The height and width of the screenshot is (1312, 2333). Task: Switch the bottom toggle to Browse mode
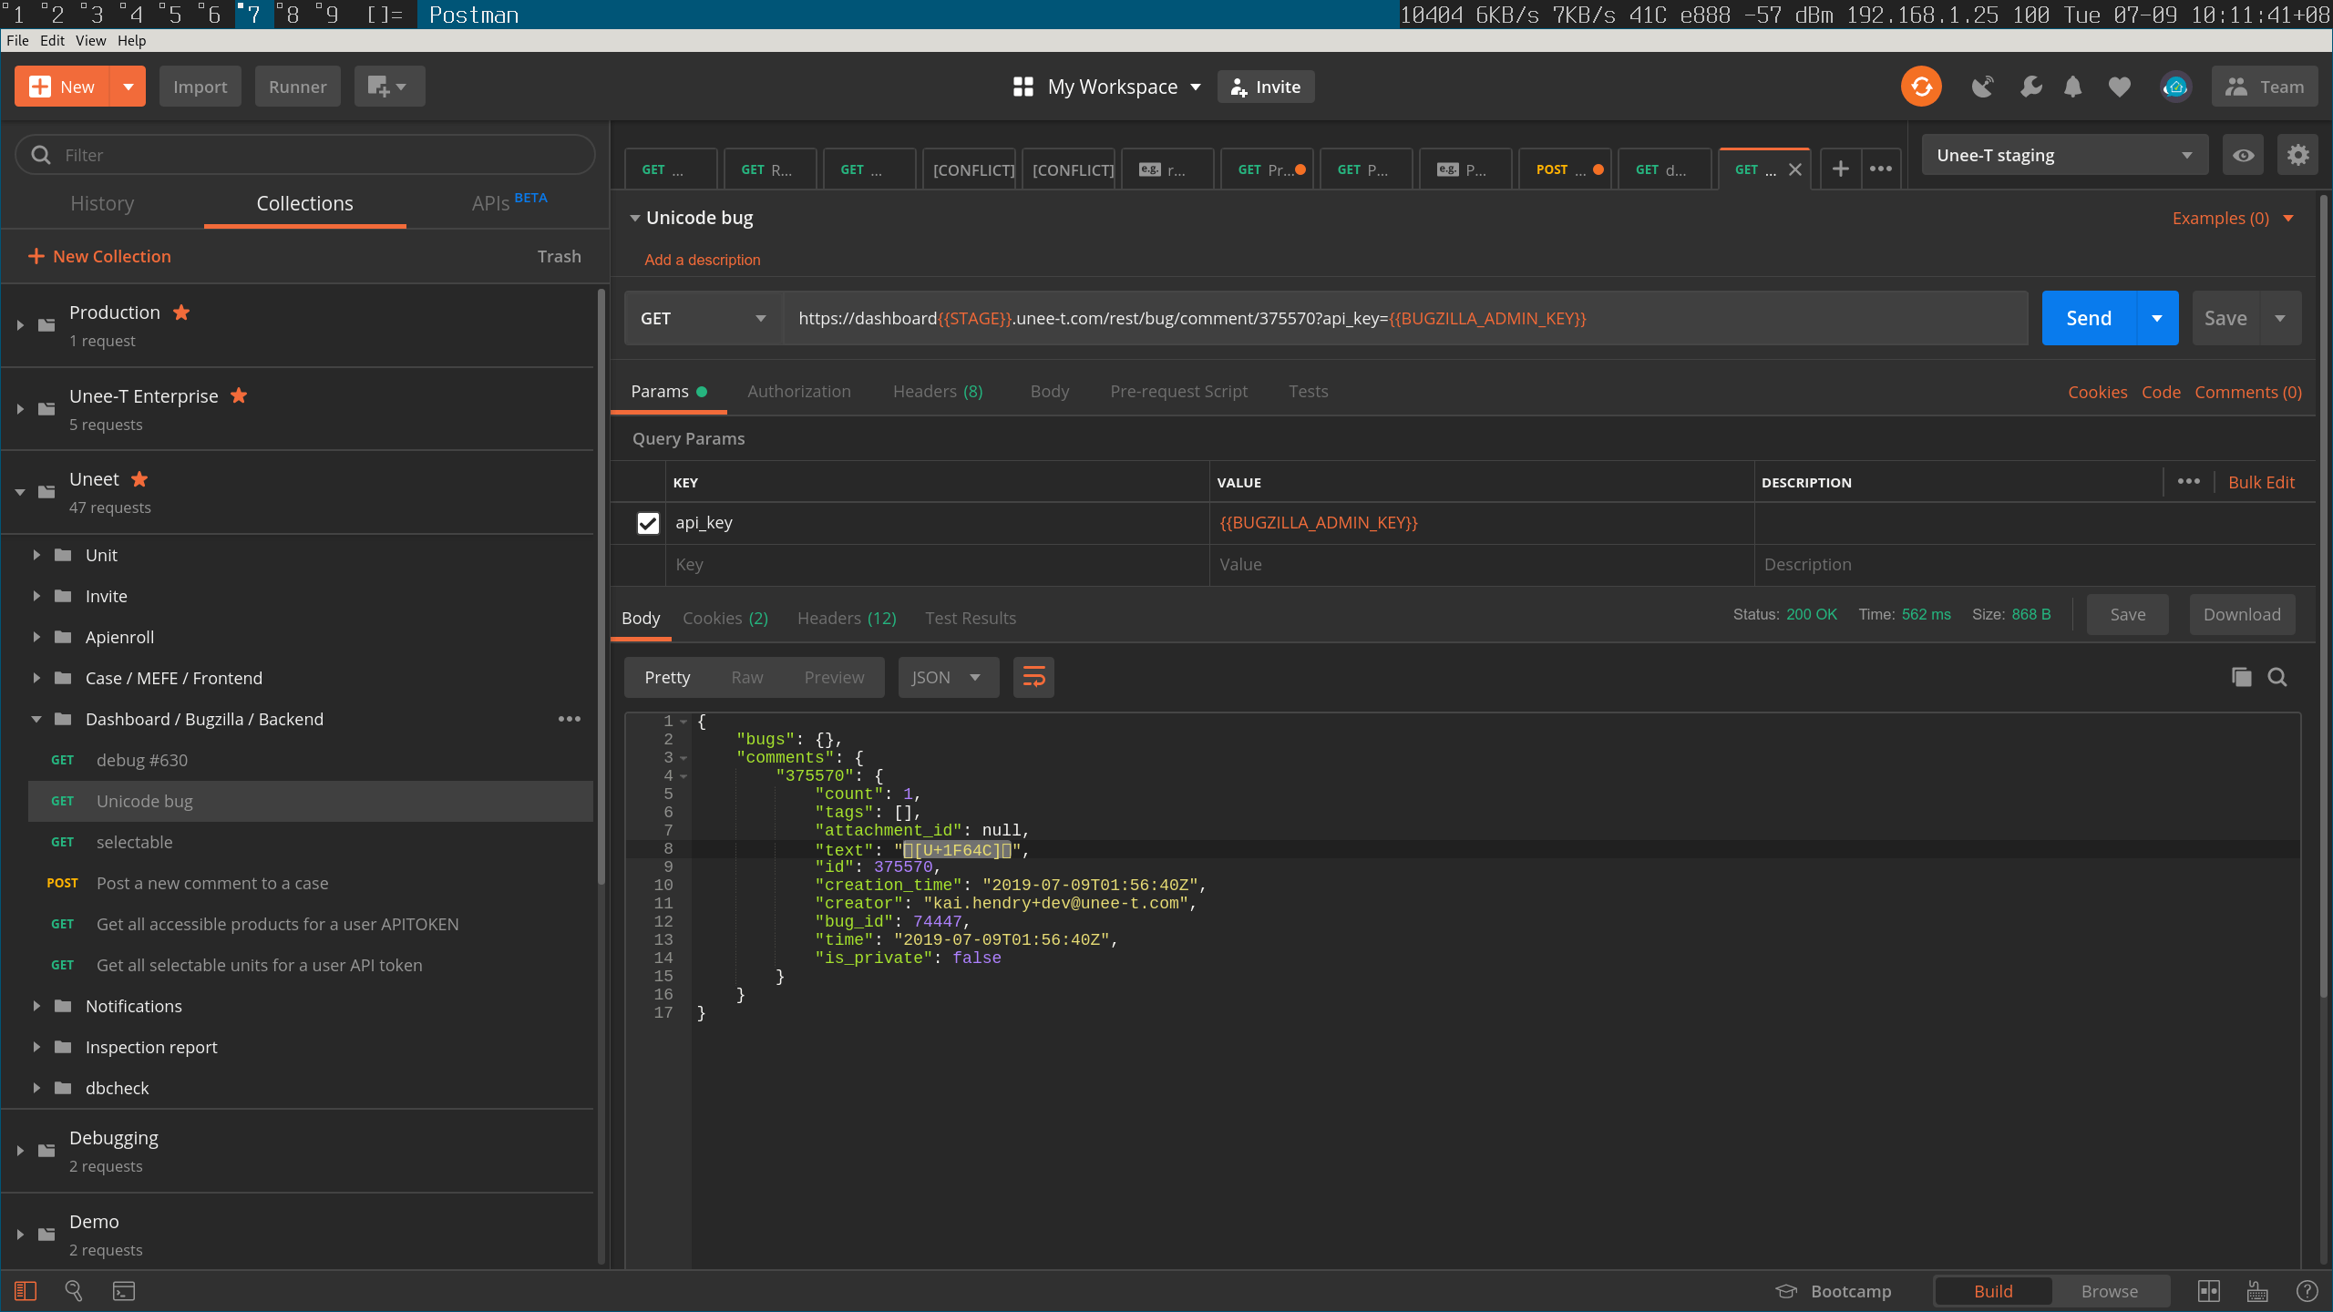tap(2109, 1291)
